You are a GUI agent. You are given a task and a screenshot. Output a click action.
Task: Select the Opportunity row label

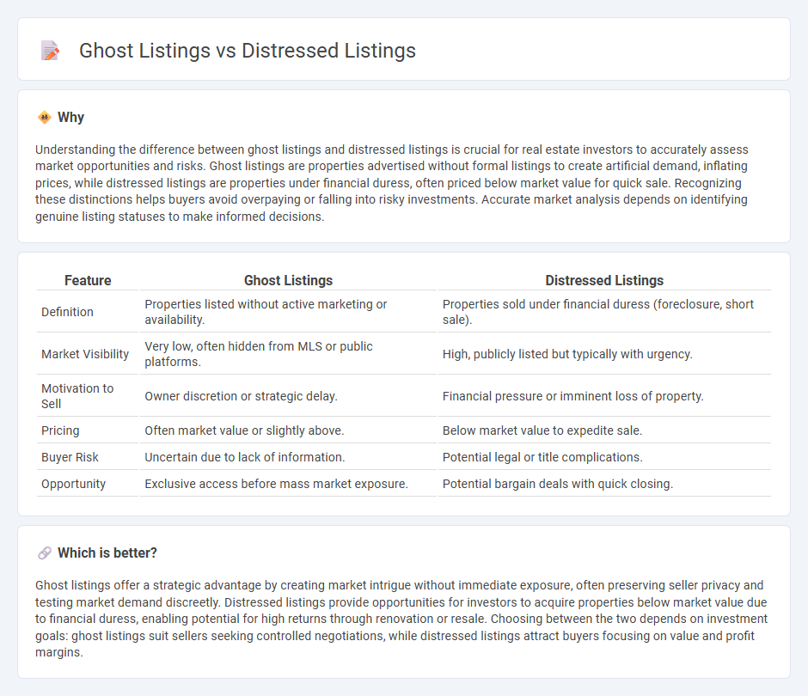(x=73, y=484)
